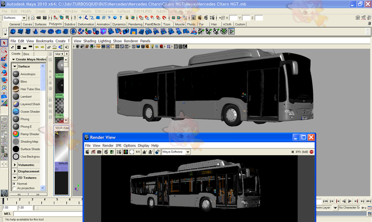Toggle the alpha channel display icon in Render View

[x=131, y=152]
